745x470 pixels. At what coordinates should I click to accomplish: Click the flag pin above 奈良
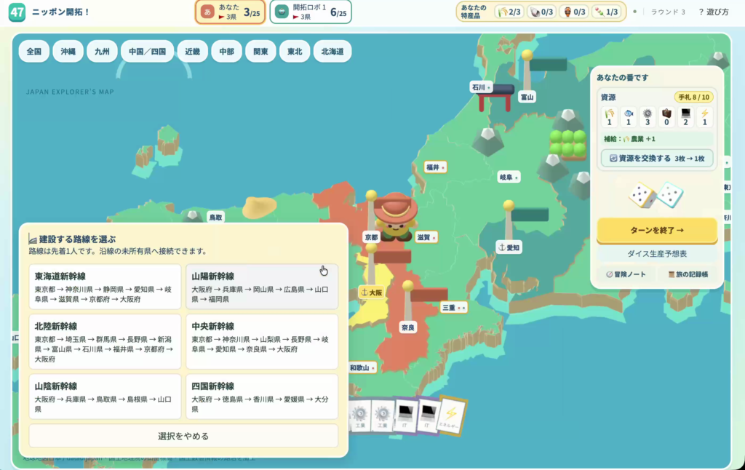(x=407, y=286)
